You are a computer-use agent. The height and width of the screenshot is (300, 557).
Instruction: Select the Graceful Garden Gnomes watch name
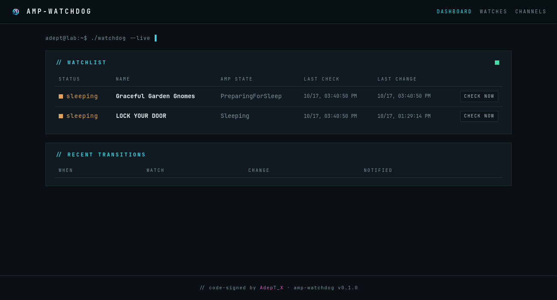coord(156,96)
